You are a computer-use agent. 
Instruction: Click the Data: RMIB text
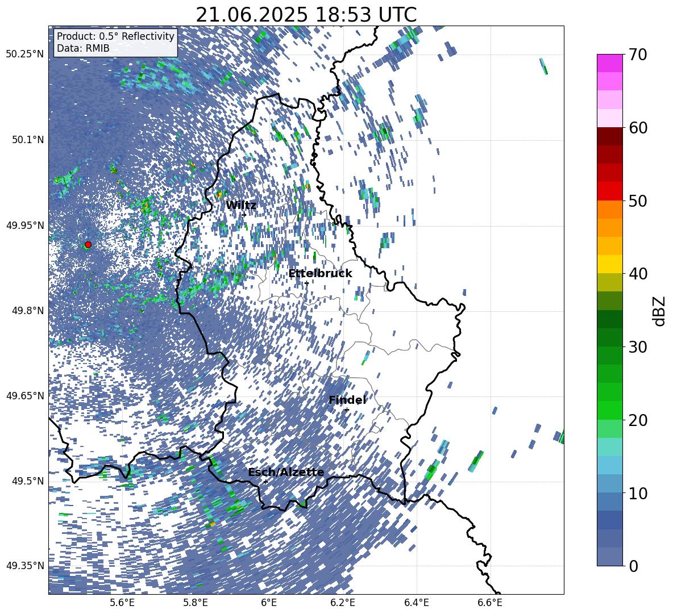coord(83,48)
